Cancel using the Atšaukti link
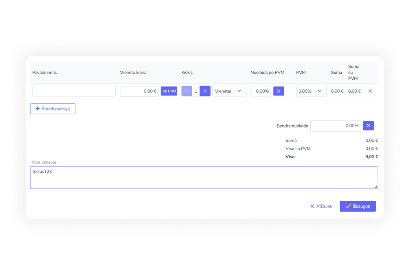The width and height of the screenshot is (409, 275). click(x=321, y=206)
